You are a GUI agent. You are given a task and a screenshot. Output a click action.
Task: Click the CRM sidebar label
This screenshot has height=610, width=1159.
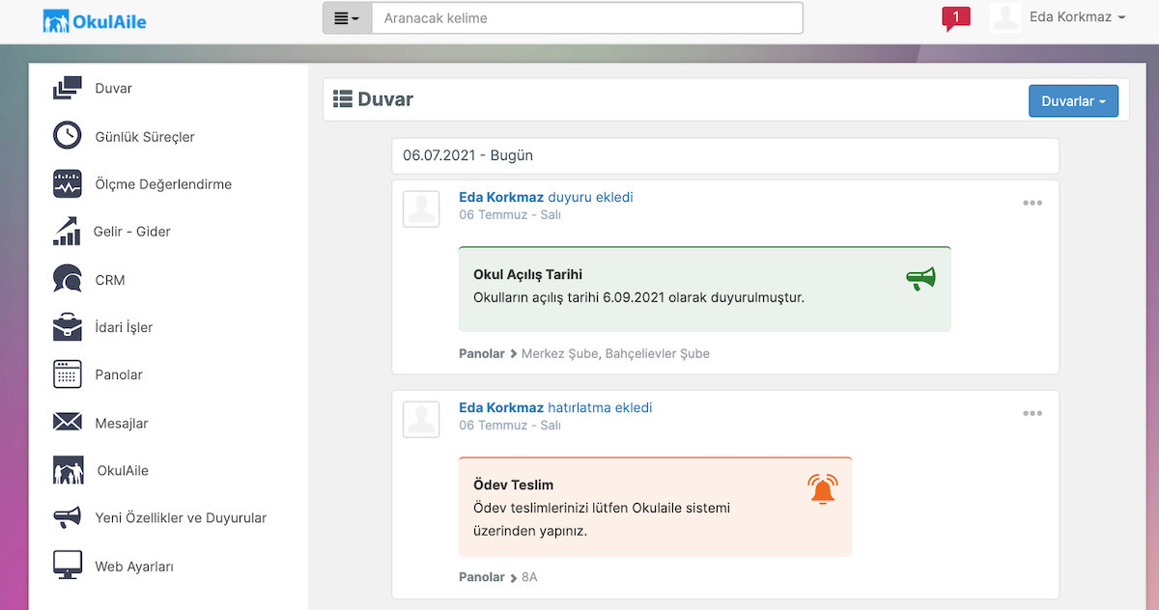(110, 280)
